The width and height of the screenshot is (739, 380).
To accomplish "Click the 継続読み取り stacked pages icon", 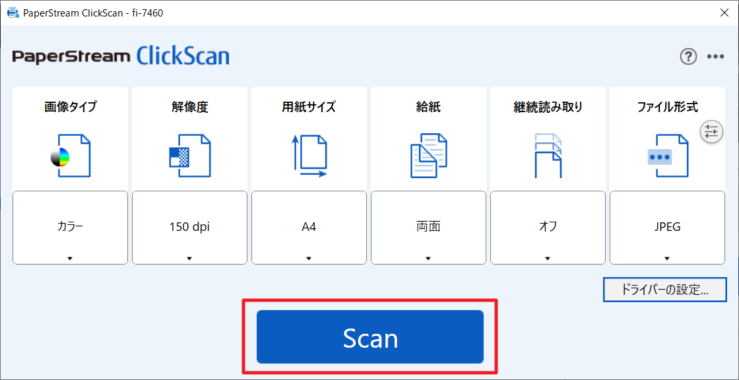I will coord(548,156).
